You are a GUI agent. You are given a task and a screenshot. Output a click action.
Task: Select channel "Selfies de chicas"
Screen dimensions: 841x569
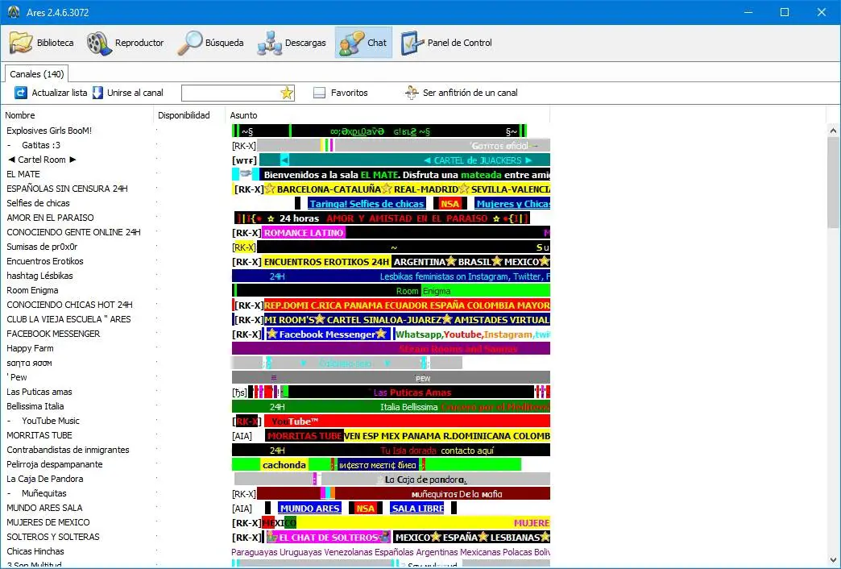[38, 203]
